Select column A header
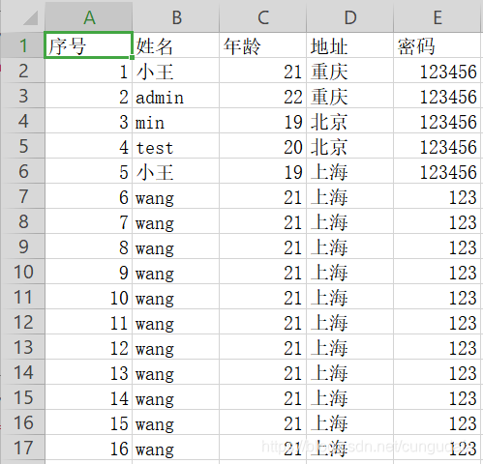 (89, 16)
